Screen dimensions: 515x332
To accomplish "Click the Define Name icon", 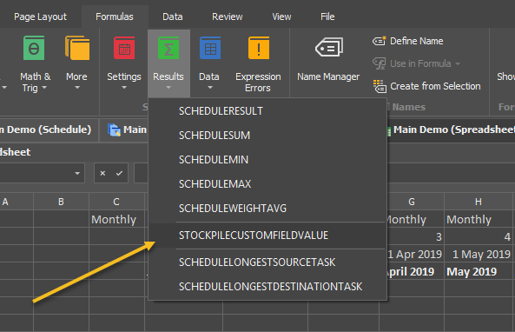I will (x=379, y=41).
